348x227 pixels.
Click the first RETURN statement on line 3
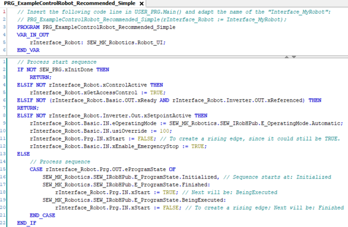pos(40,77)
